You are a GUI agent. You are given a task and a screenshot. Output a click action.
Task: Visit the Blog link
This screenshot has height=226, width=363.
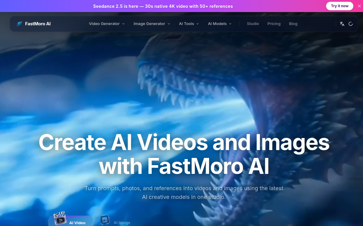pos(293,24)
